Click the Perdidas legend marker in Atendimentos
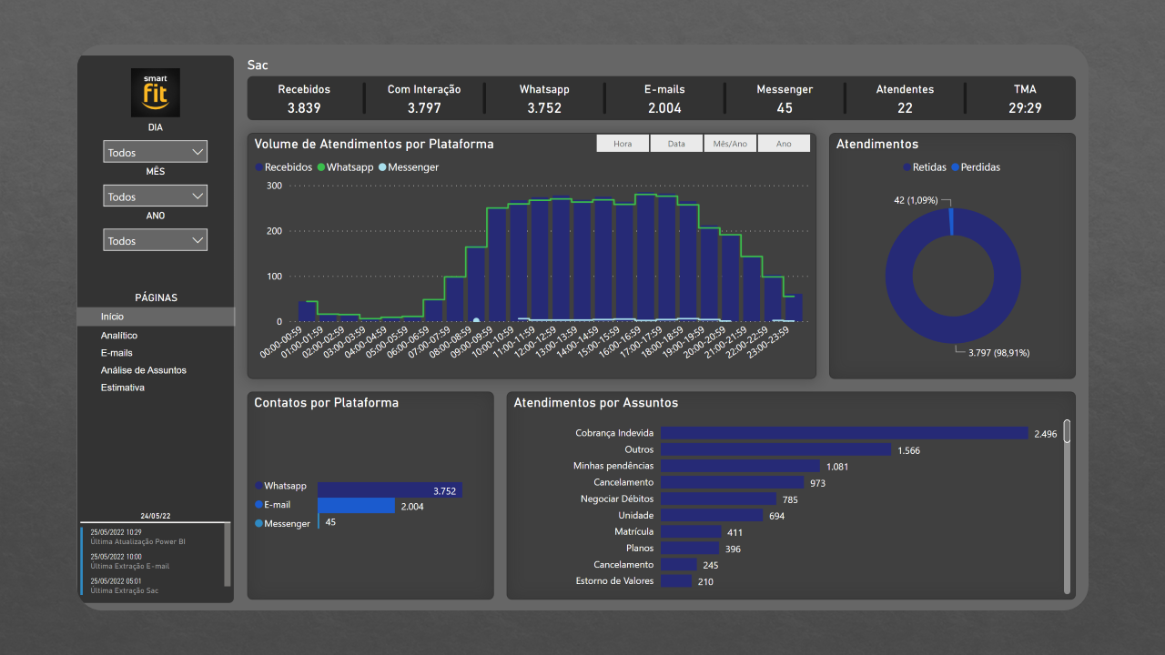The height and width of the screenshot is (655, 1165). click(x=956, y=167)
